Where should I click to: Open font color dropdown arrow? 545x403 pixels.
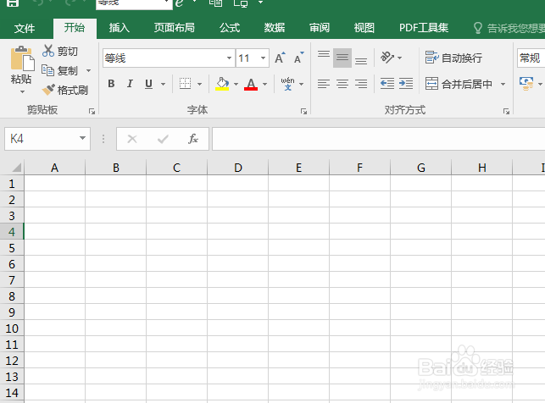(264, 84)
